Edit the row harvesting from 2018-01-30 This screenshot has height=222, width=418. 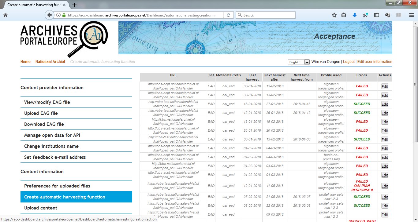click(x=385, y=140)
